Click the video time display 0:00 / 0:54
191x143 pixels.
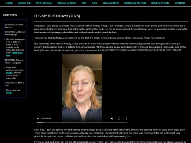click(x=46, y=119)
